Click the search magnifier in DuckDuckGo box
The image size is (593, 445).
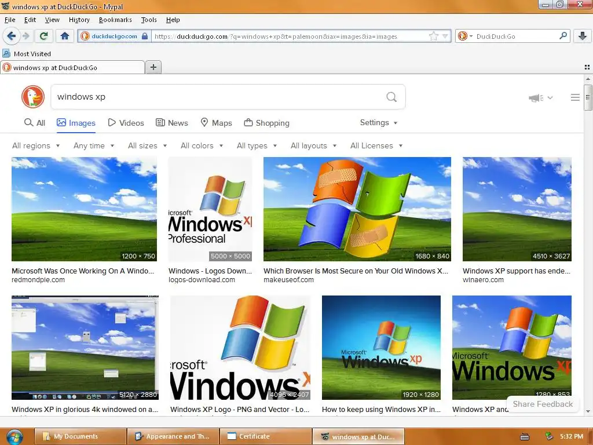tap(391, 97)
